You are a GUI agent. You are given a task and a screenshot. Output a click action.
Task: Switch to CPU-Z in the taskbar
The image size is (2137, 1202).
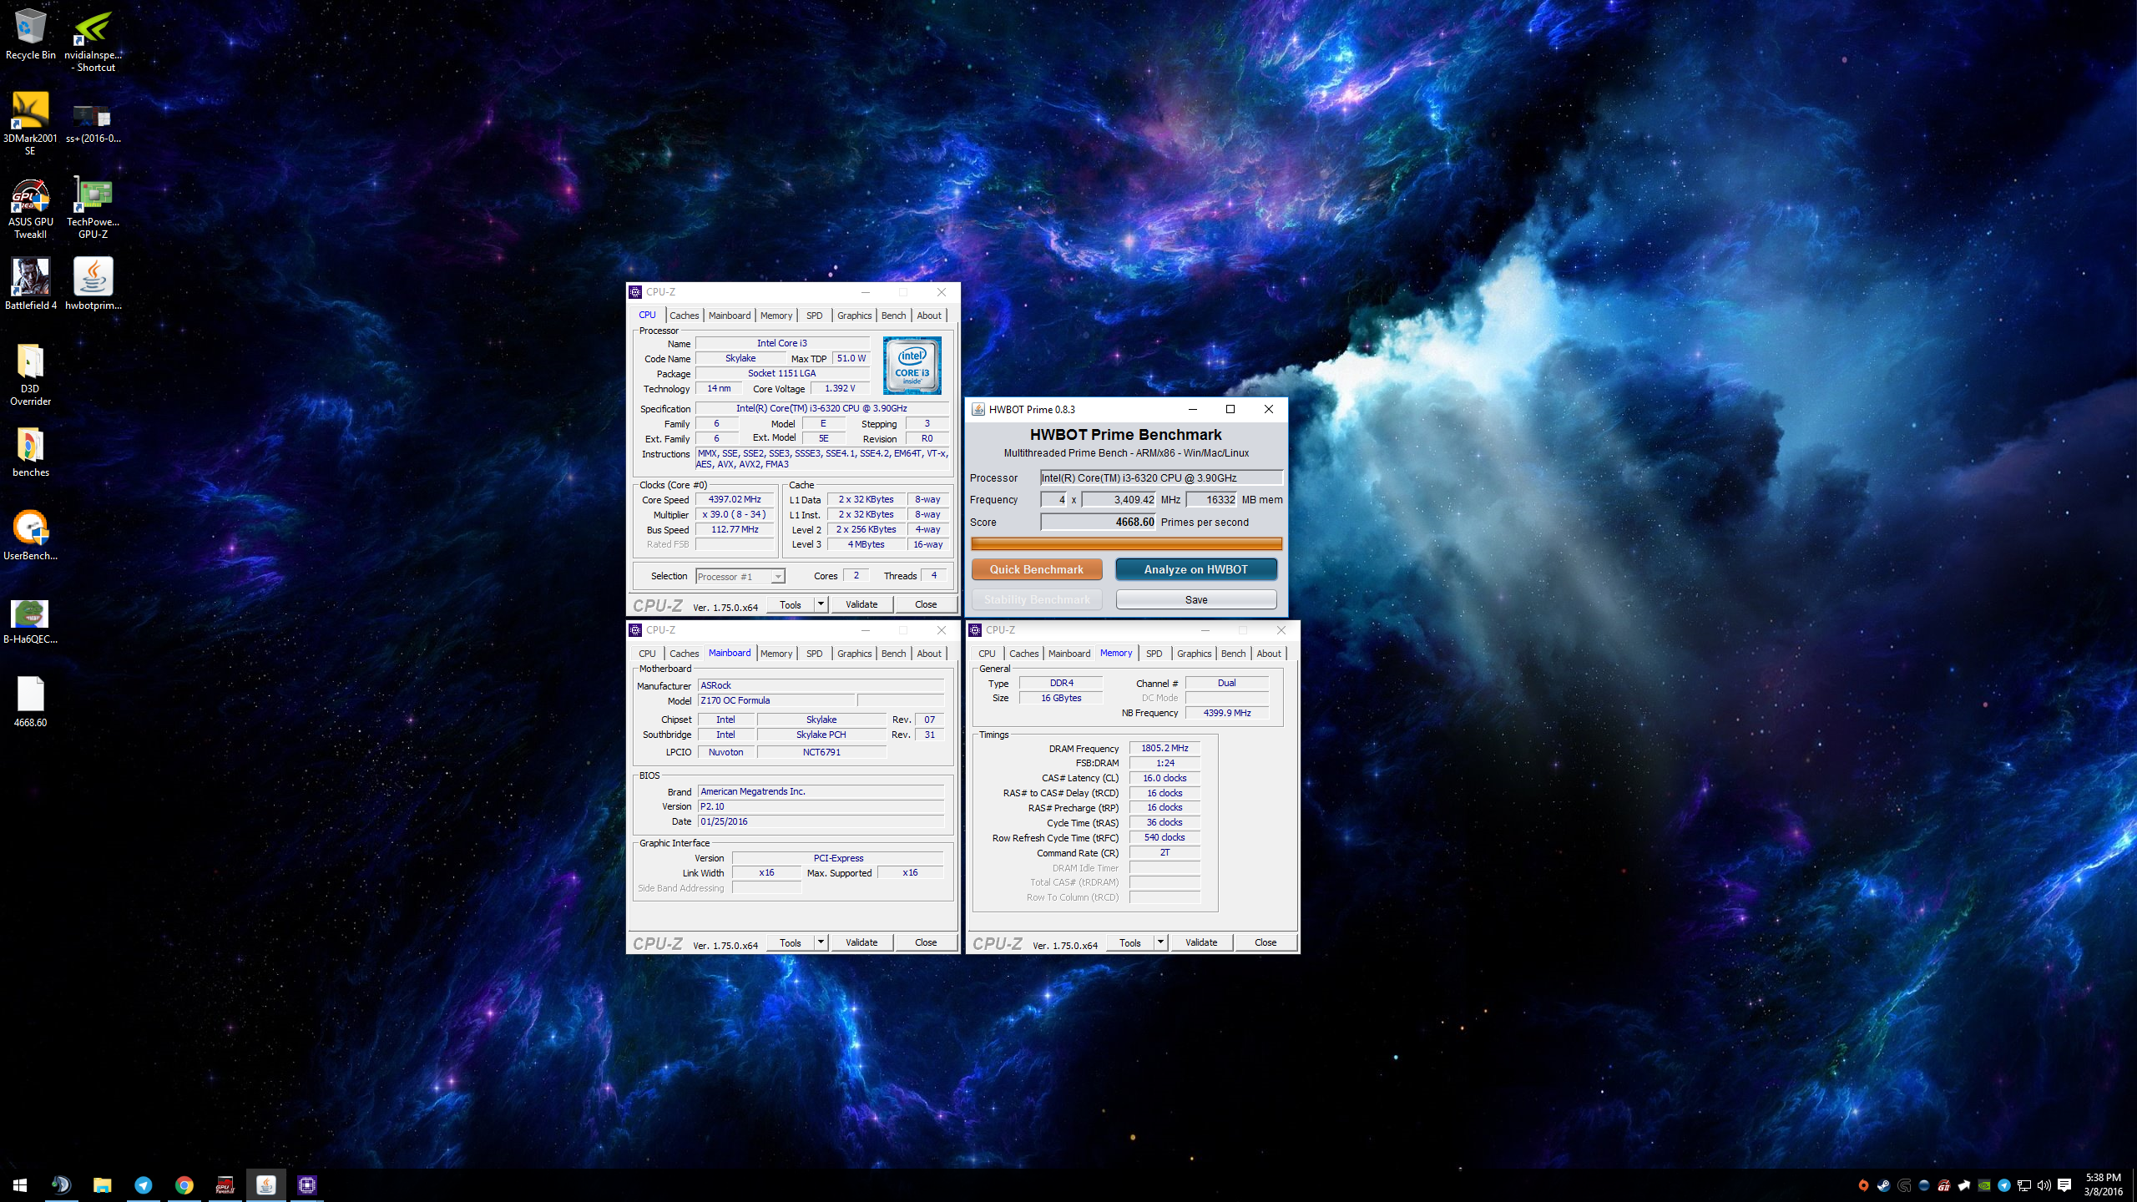306,1184
